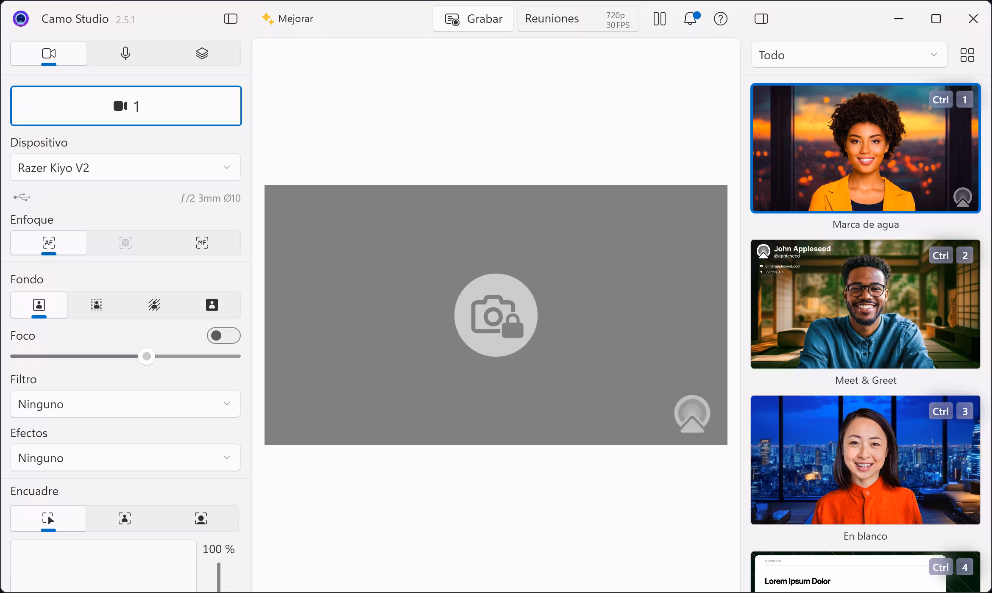
Task: Click the pause video icon
Action: pos(659,19)
